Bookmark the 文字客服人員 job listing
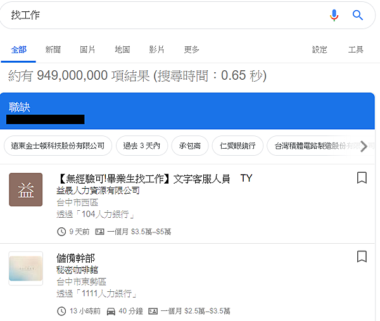Viewport: 380px width, 321px height. click(x=362, y=178)
